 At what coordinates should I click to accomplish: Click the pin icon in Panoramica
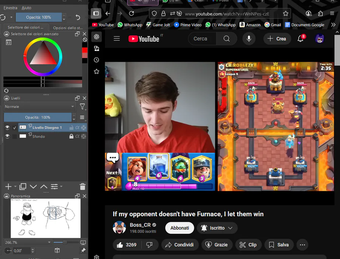coord(83,251)
